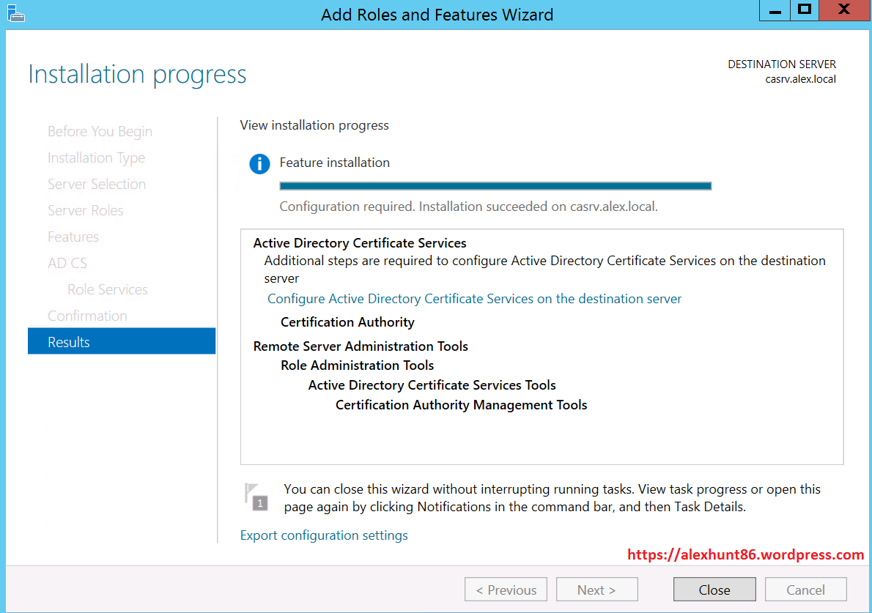Click the Installation succeeded status message
This screenshot has height=613, width=872.
coord(469,207)
